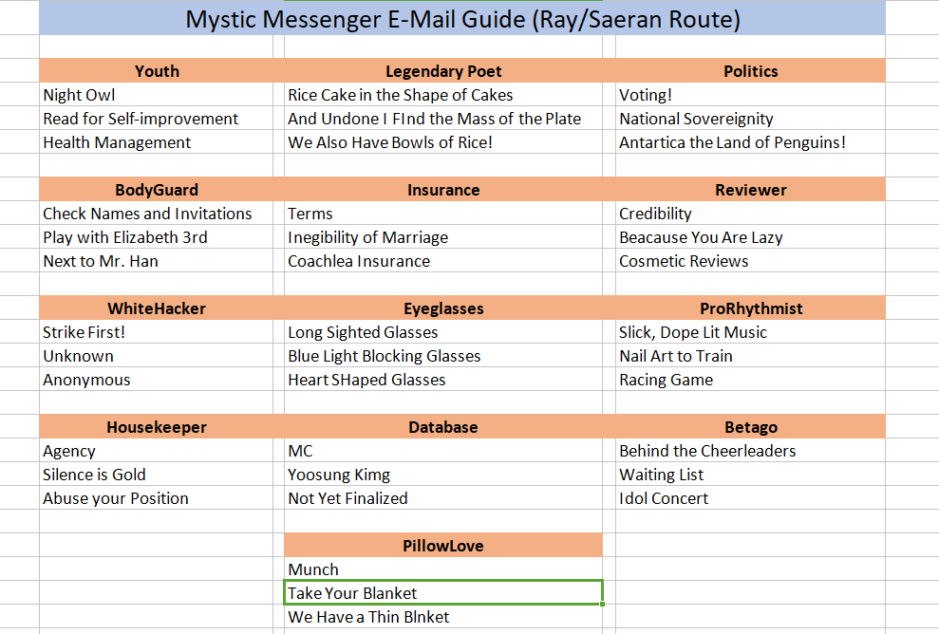Click 'Heart SHaped Glasses' cell
This screenshot has width=939, height=634.
tap(443, 380)
